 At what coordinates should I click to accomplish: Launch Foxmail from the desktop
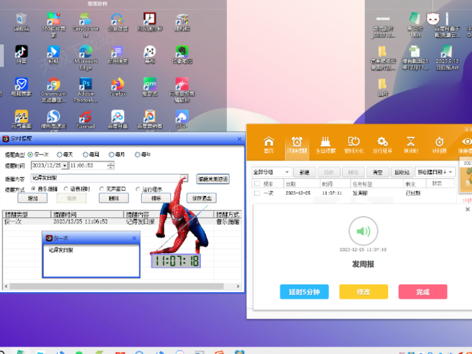click(x=86, y=119)
